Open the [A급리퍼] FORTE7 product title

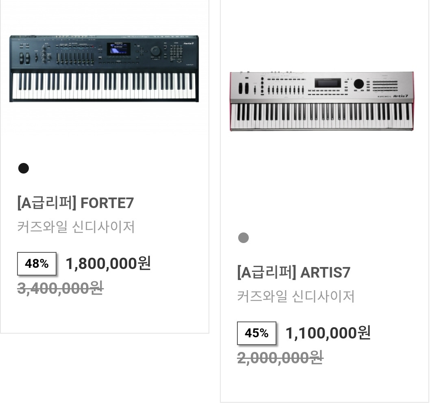[76, 203]
